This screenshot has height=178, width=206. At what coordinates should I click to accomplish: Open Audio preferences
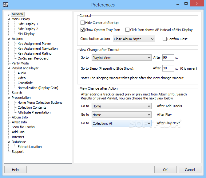[22, 73]
